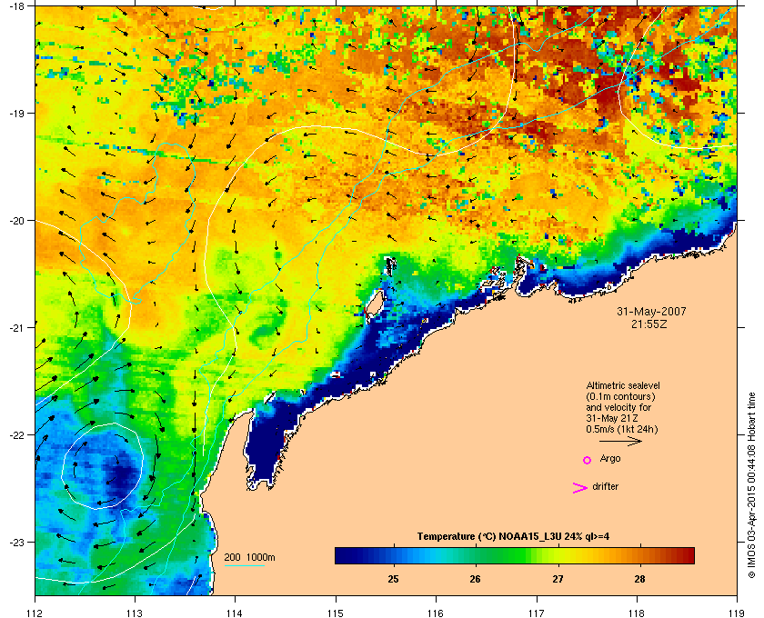
Task: Click the longitude axis label 115
Action: [x=336, y=613]
